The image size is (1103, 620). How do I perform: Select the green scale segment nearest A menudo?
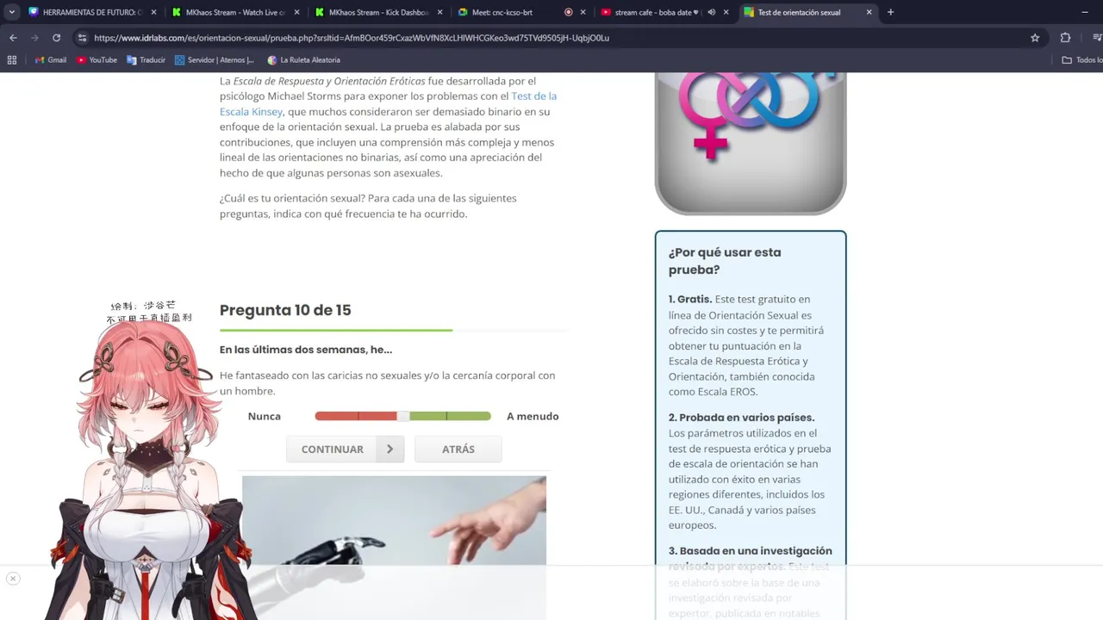coord(469,416)
